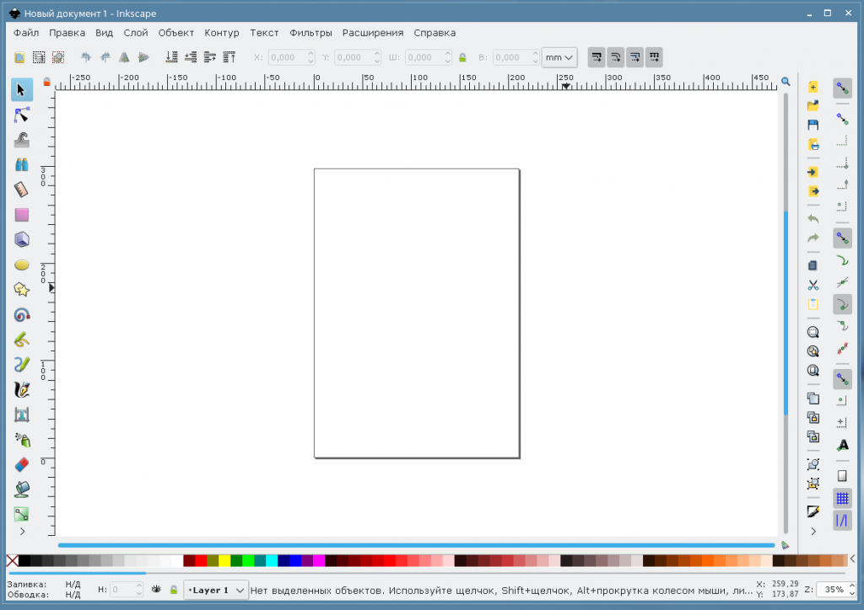Viewport: 864px width, 610px height.
Task: Toggle current layer lock in status bar
Action: tap(174, 590)
